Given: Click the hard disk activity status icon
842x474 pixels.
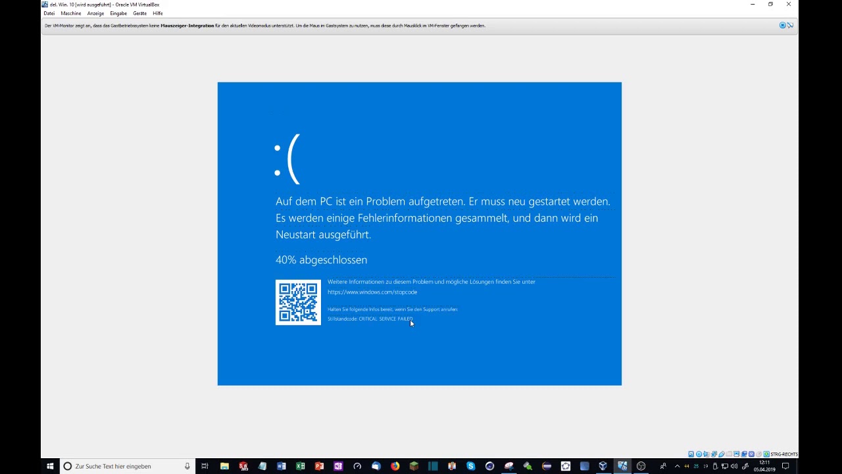Looking at the screenshot, I should pyautogui.click(x=691, y=454).
